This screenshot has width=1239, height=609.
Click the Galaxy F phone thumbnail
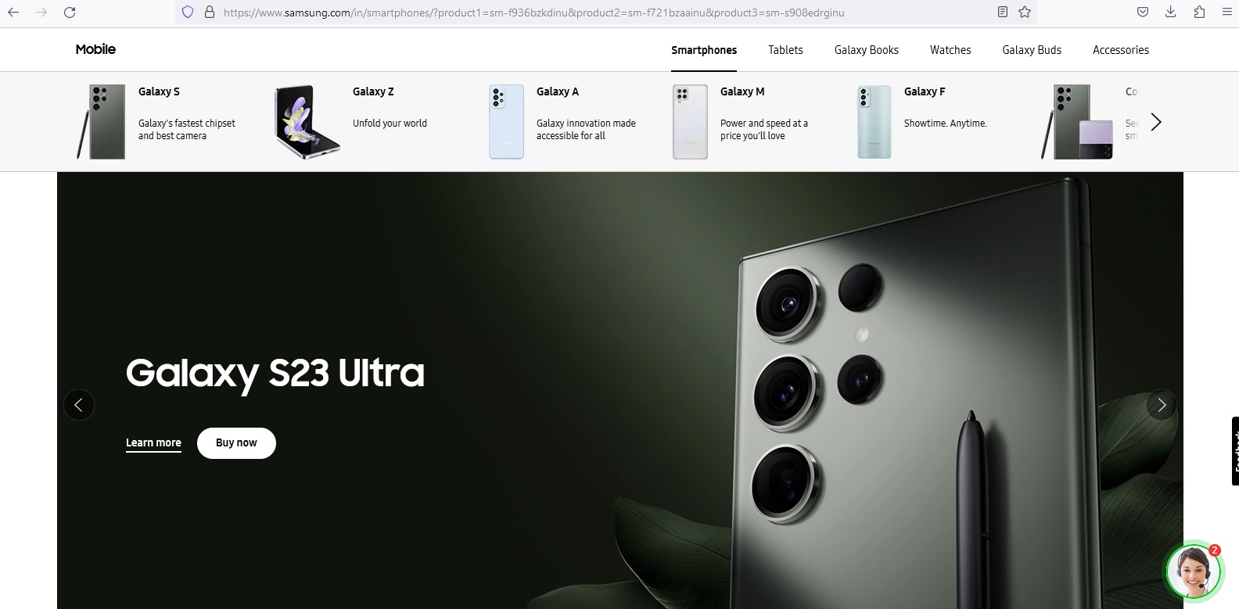point(874,122)
